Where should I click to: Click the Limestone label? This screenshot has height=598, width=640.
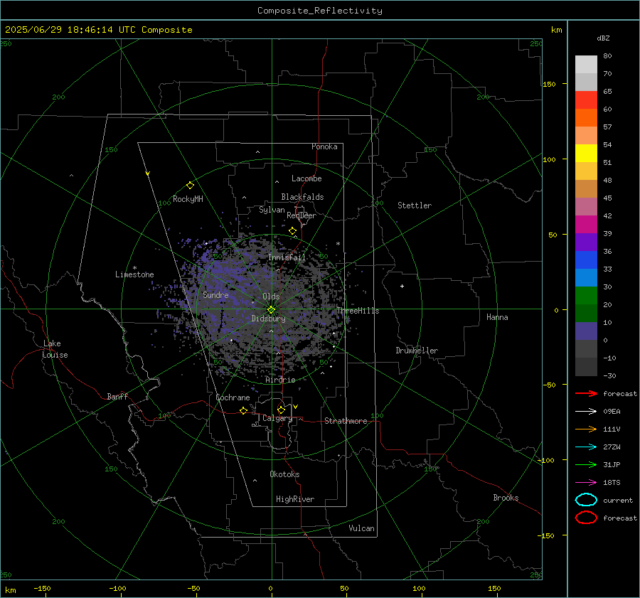pyautogui.click(x=134, y=274)
